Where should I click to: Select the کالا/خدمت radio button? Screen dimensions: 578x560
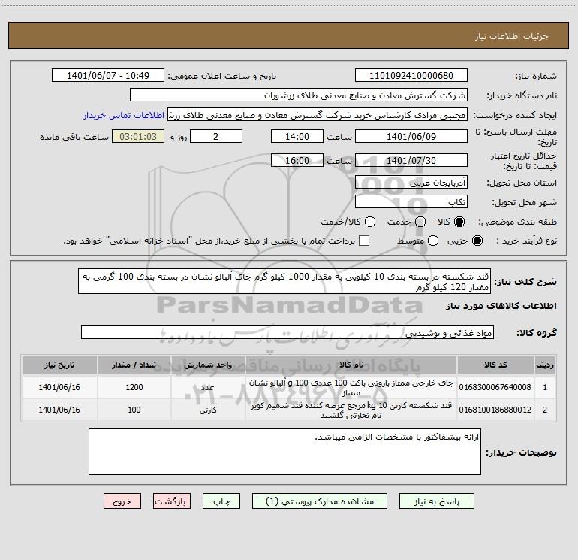[370, 222]
